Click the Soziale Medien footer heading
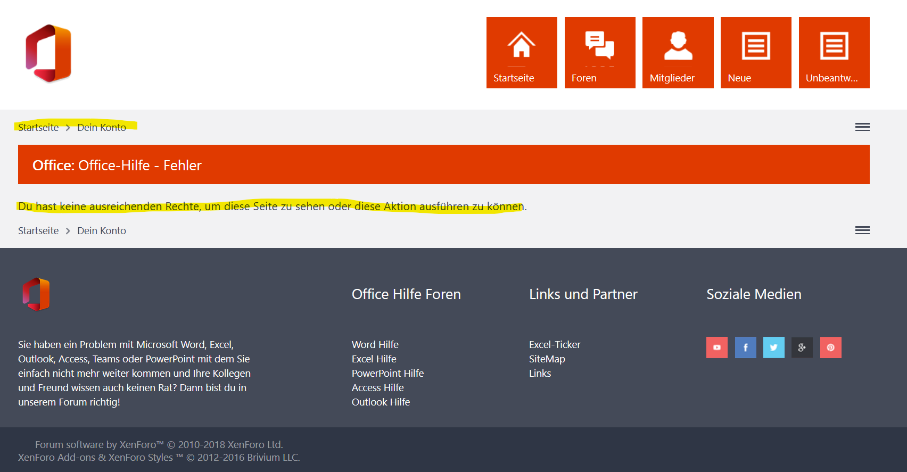 pyautogui.click(x=754, y=294)
